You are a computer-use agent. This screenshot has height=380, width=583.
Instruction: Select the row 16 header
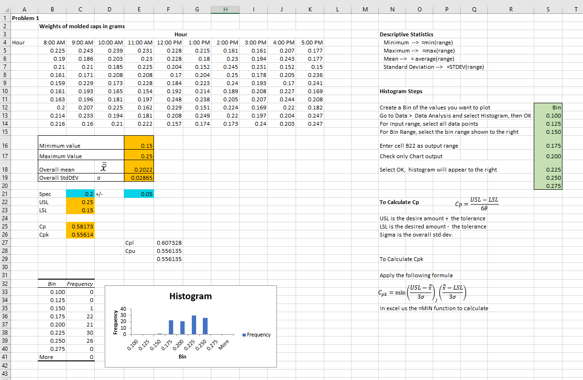pos(5,145)
